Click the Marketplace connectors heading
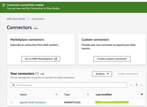 (27, 39)
